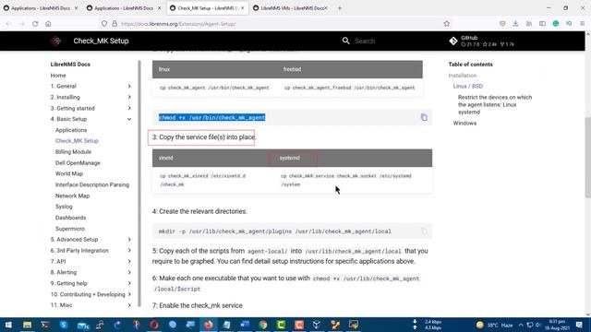The image size is (591, 332).
Task: Open the Network Map page
Action: point(72,196)
